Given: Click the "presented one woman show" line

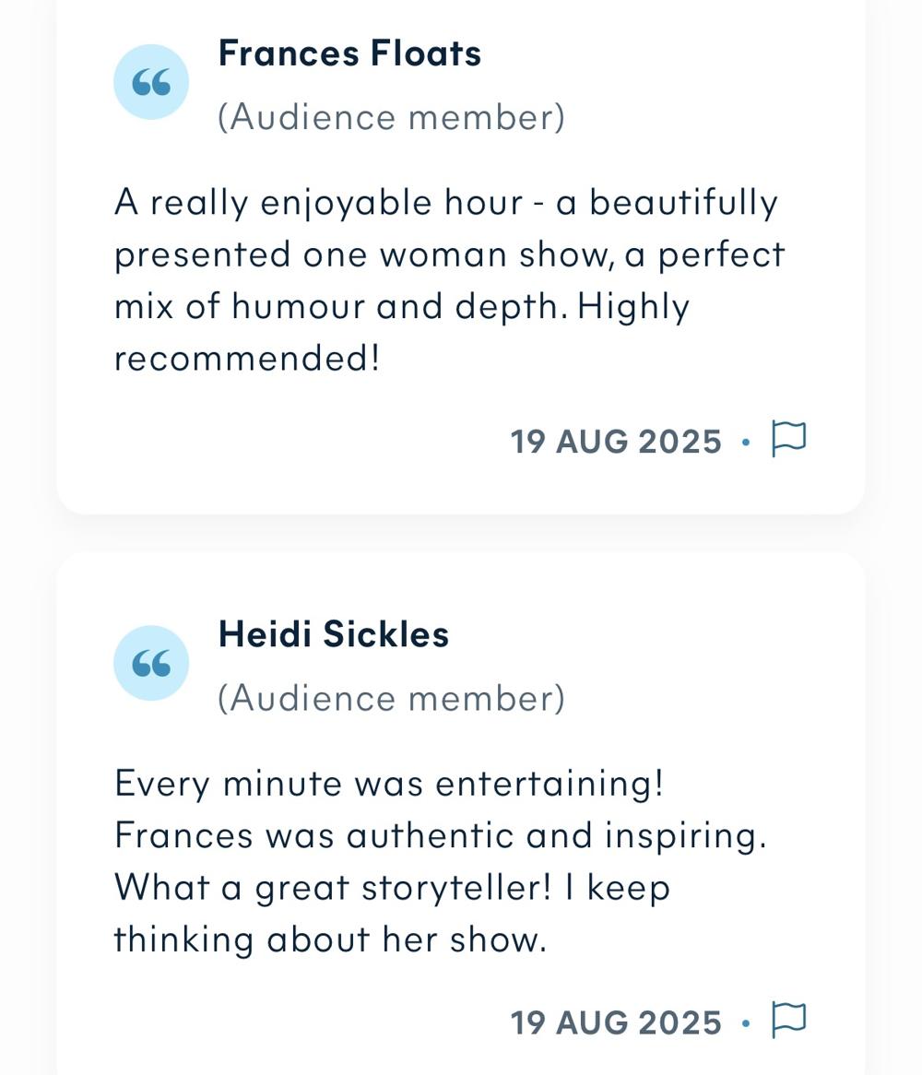Looking at the screenshot, I should point(449,254).
